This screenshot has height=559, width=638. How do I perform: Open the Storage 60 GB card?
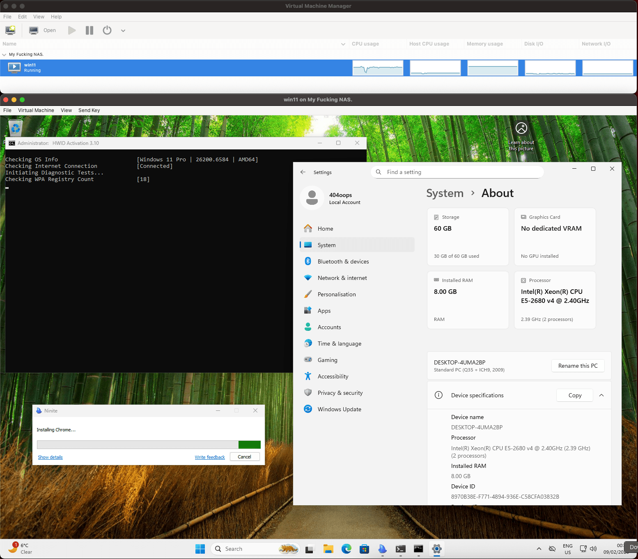point(468,237)
